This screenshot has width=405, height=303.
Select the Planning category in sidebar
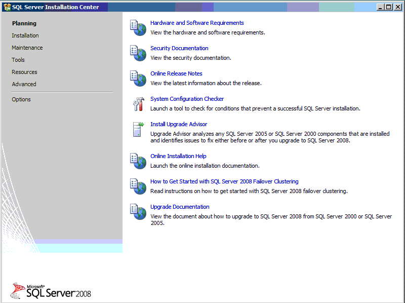24,23
